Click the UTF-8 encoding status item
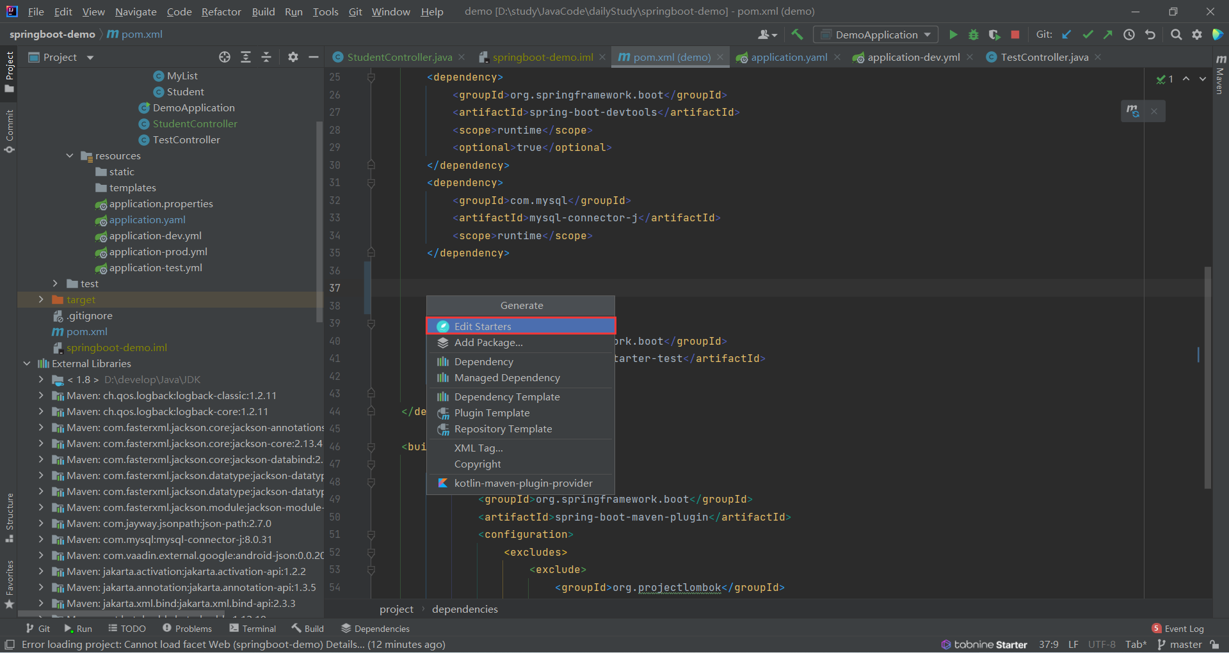This screenshot has height=653, width=1229. pos(1102,645)
